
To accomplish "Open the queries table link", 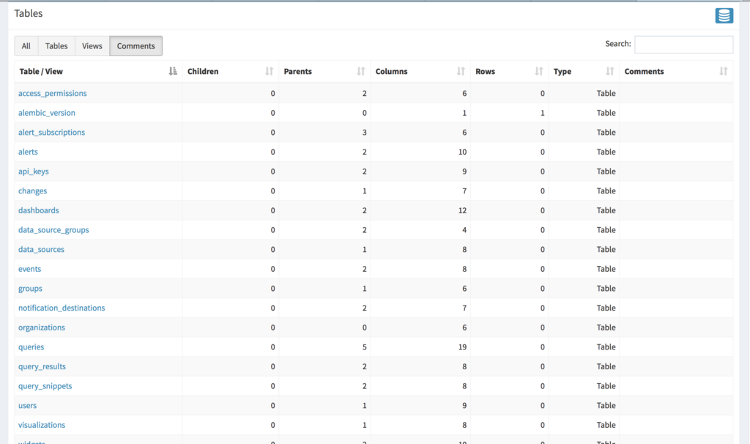I will click(31, 347).
